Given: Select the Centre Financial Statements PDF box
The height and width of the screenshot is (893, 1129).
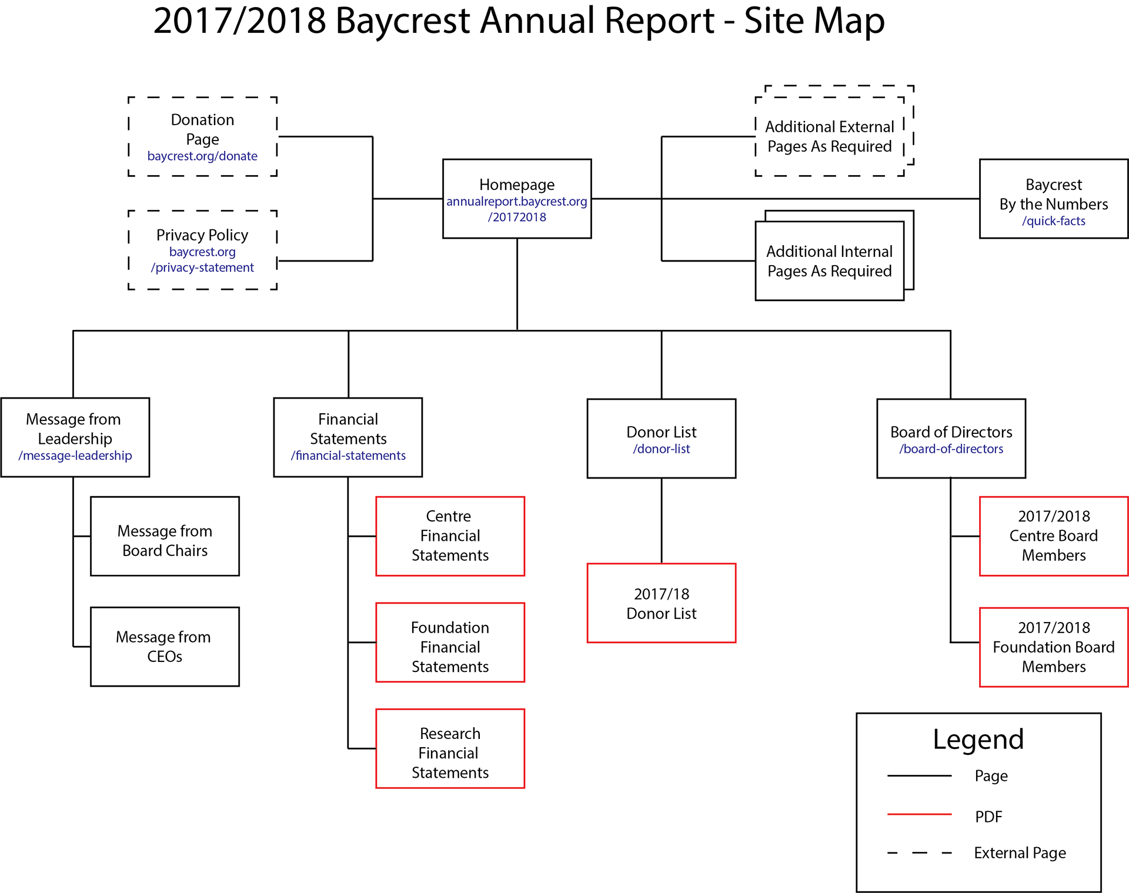Looking at the screenshot, I should [x=450, y=536].
